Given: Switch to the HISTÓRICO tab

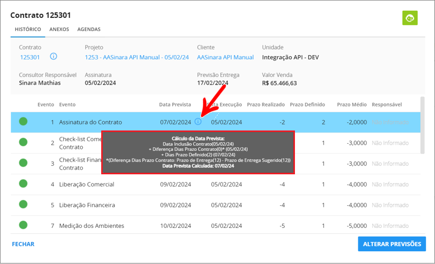Looking at the screenshot, I should pyautogui.click(x=28, y=30).
